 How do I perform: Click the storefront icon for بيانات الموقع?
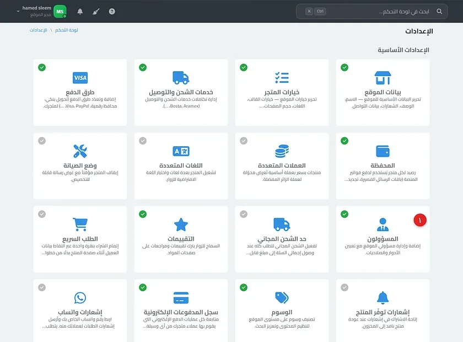(x=383, y=78)
